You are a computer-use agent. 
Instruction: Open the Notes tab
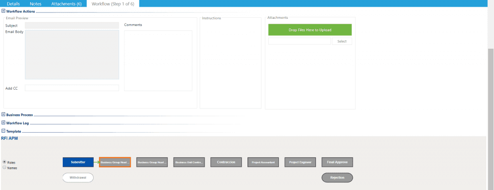click(x=36, y=4)
